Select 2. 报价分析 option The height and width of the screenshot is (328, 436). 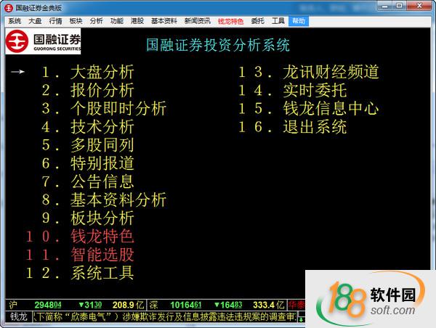(x=88, y=91)
